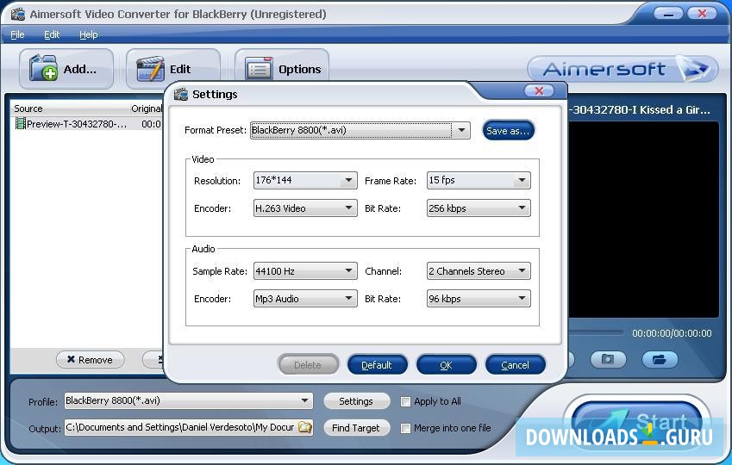
Task: Open the Edit menu
Action: [x=52, y=34]
